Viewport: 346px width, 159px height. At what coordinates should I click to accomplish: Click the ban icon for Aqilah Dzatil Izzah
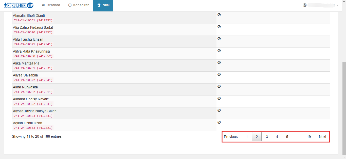[x=219, y=122]
